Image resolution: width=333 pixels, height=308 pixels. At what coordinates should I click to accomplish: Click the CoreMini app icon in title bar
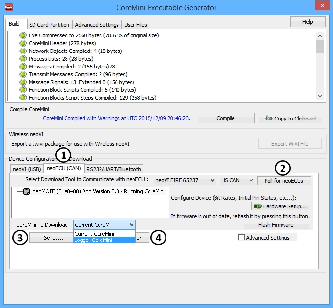[9, 7]
